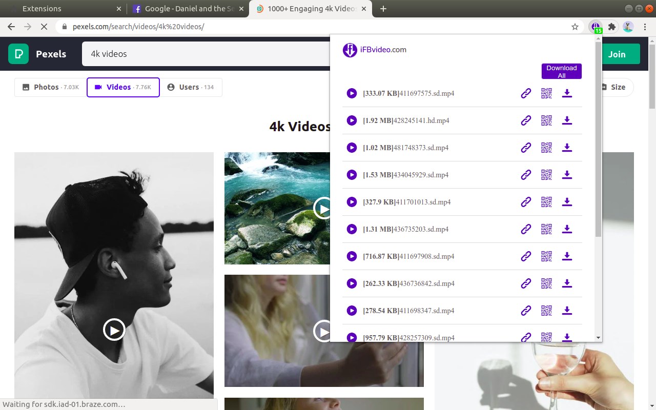Show QR code for 436735203.sd.mp4
The height and width of the screenshot is (410, 656).
[x=546, y=229]
